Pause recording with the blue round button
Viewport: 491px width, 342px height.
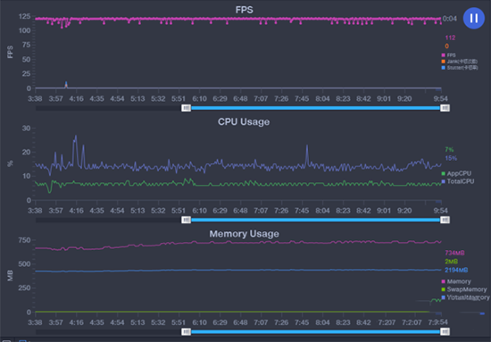(474, 18)
